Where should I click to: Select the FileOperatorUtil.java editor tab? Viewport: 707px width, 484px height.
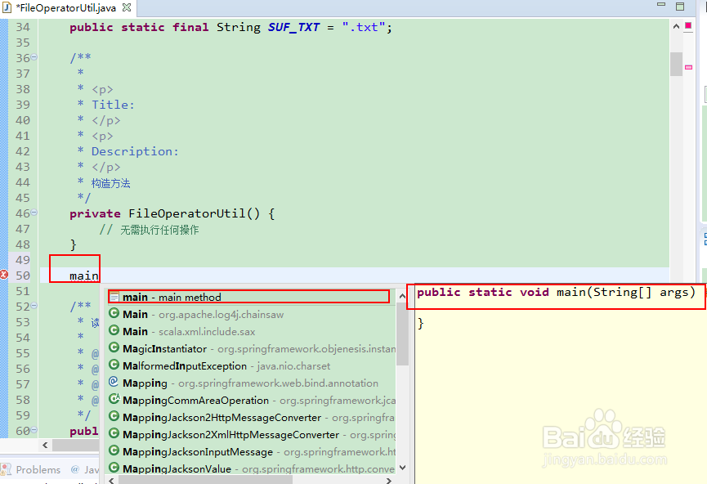pyautogui.click(x=66, y=7)
